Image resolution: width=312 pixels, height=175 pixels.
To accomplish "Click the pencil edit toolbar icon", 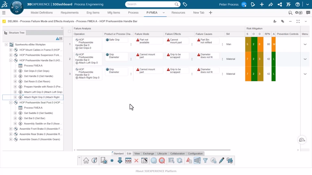I will (221, 160).
